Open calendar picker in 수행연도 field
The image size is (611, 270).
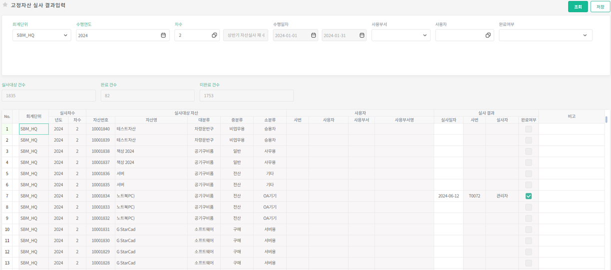coord(163,35)
